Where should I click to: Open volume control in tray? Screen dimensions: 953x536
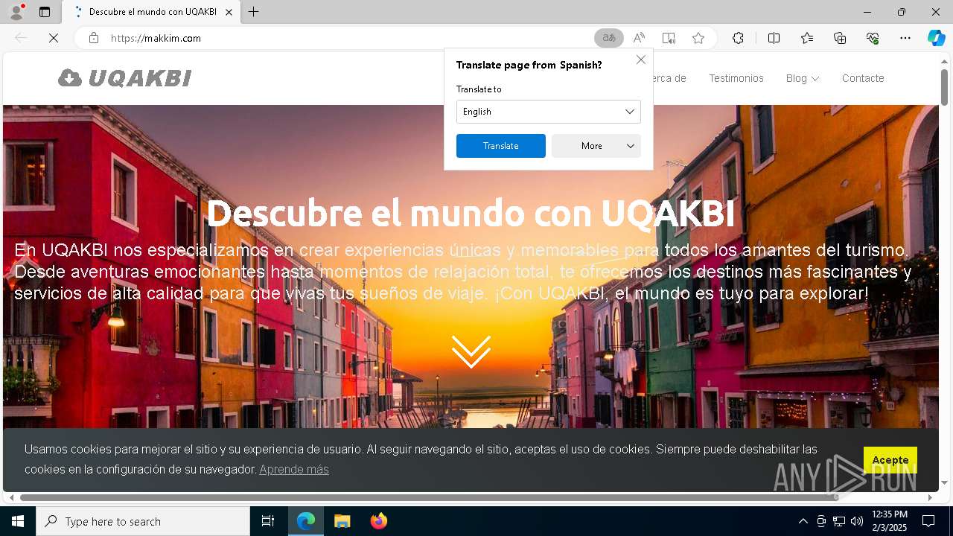tap(857, 521)
